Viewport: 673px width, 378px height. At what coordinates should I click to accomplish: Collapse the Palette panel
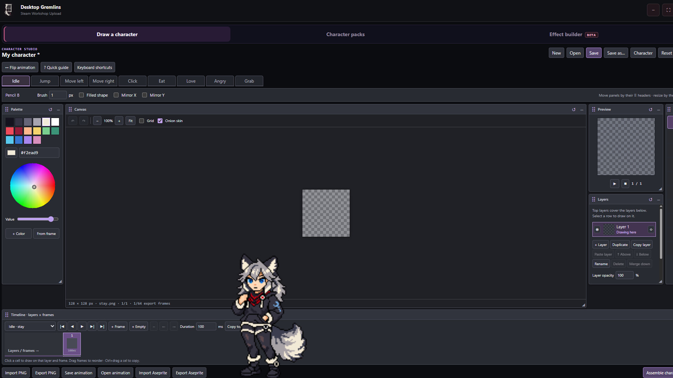pyautogui.click(x=59, y=110)
